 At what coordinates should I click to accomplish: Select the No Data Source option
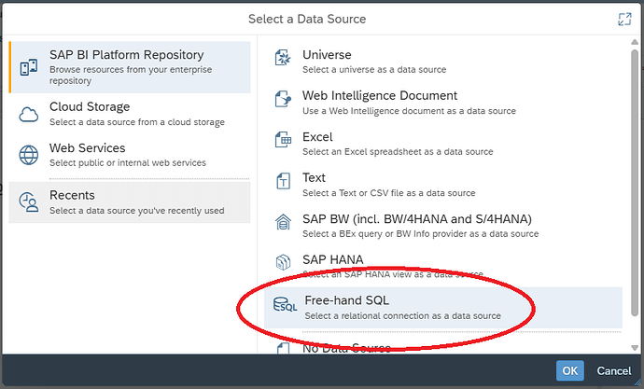pyautogui.click(x=345, y=349)
